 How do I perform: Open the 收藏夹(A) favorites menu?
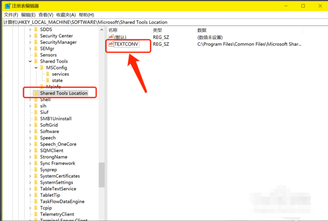(66, 15)
